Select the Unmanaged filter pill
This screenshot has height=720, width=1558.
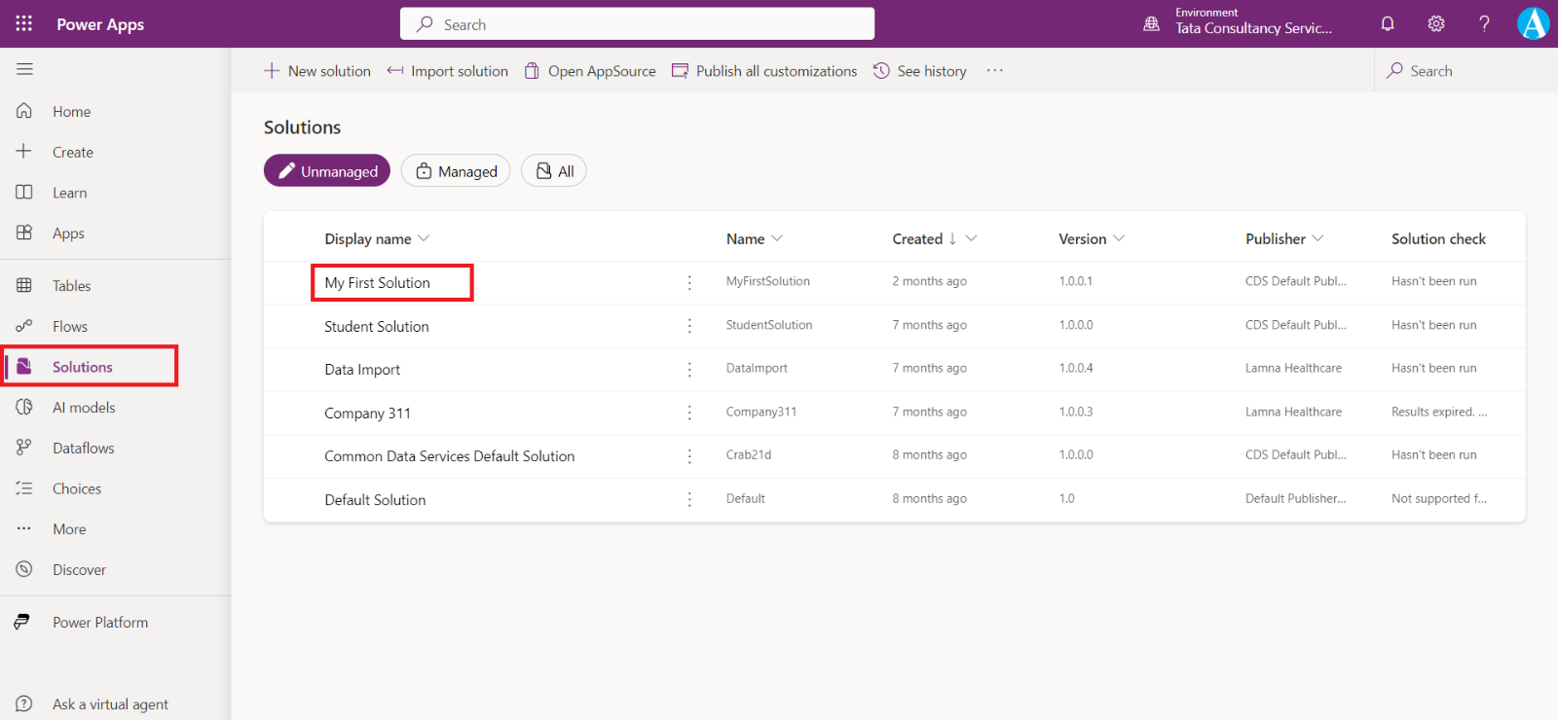coord(327,171)
